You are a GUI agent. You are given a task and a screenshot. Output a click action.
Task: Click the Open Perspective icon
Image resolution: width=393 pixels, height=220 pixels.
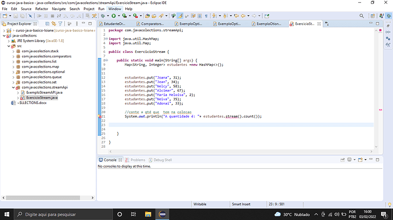[x=372, y=16]
